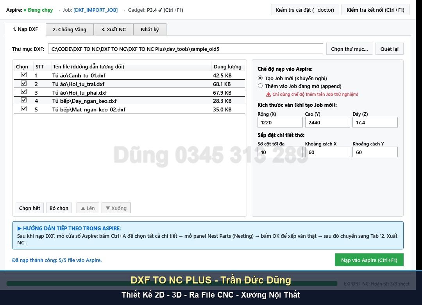Click 'HƯỚNG DẪN TIẾP THEO TRONG ASPIRE' heading
Image resolution: width=422 pixels, height=305 pixels.
click(x=72, y=228)
